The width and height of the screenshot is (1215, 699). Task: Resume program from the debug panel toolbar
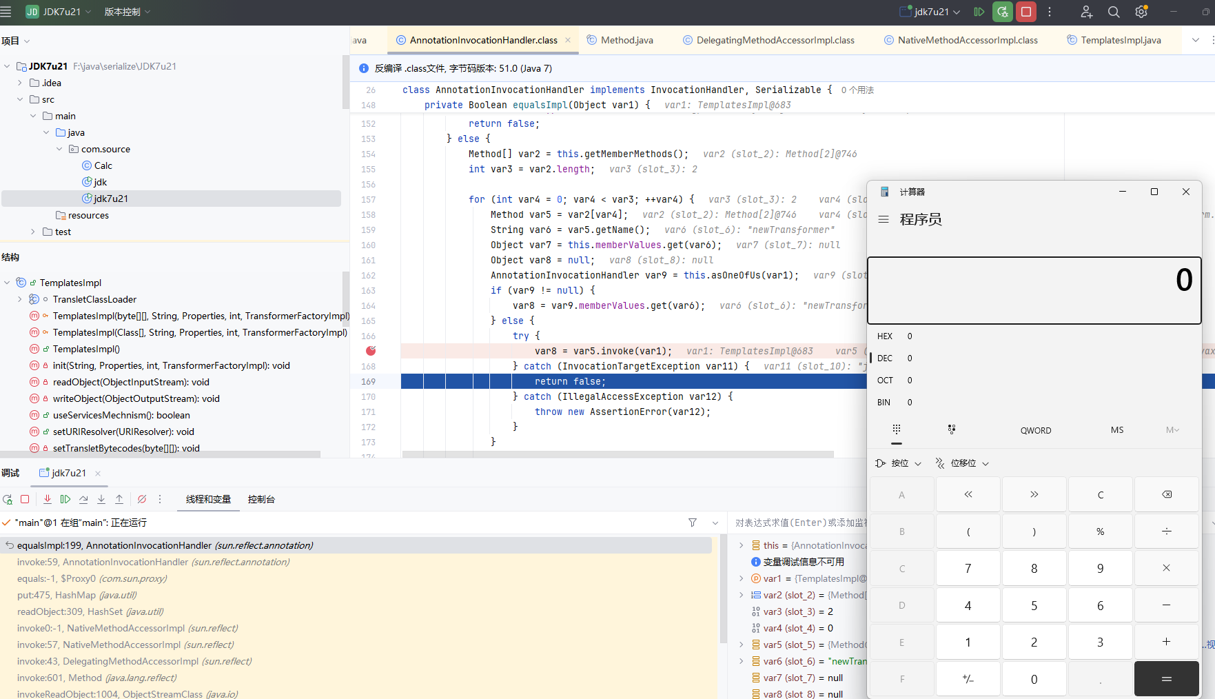[x=65, y=499]
